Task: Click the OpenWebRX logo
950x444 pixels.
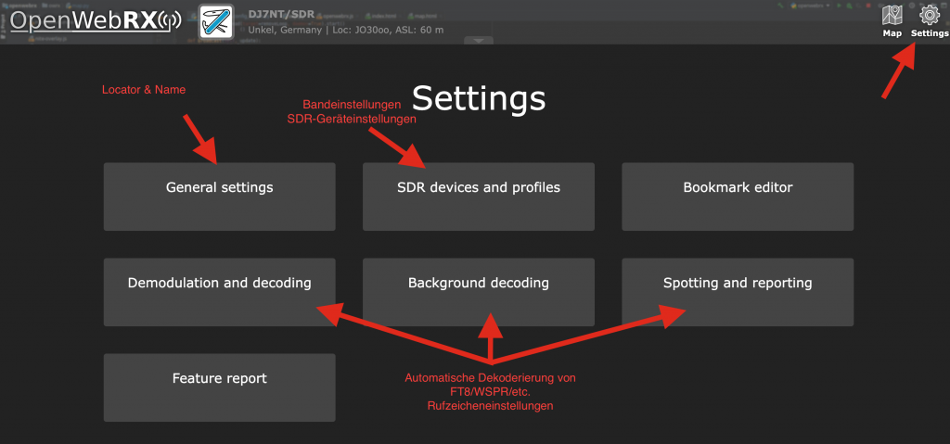Action: pos(96,20)
